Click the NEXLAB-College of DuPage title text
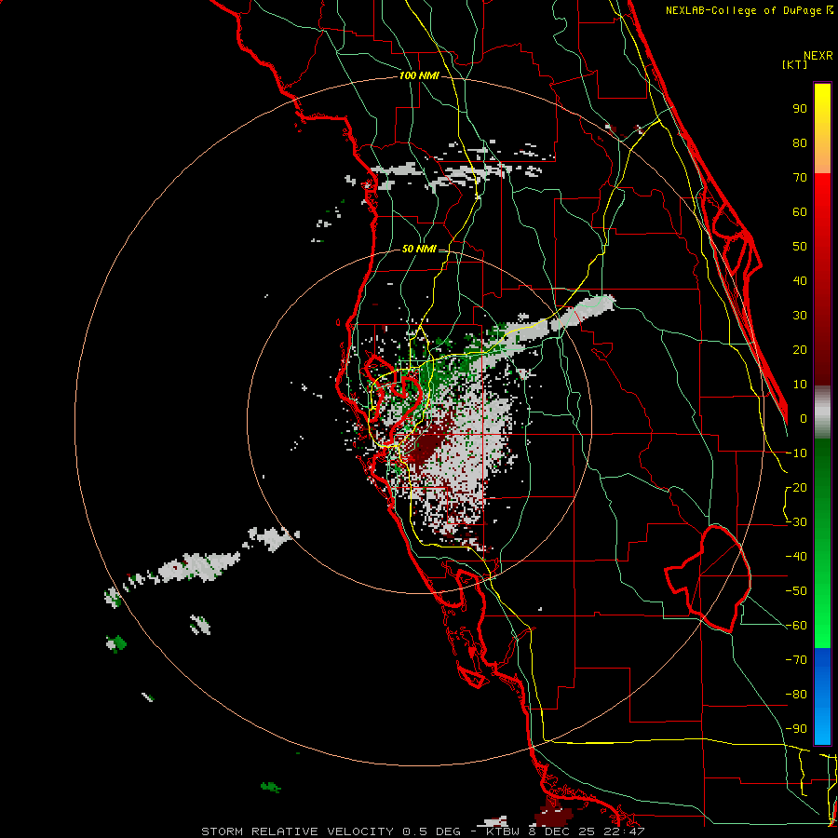This screenshot has height=838, width=838. point(749,10)
